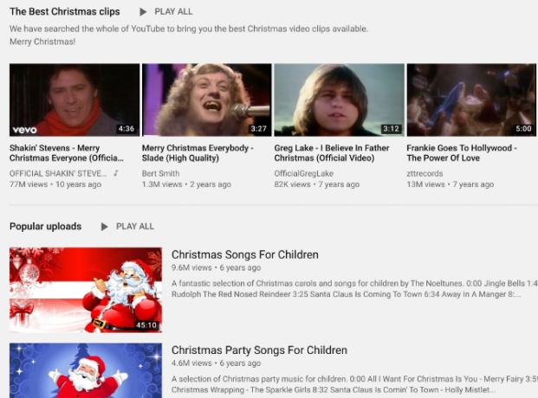Click PLAY ALL for Popular uploads
This screenshot has height=398, width=538.
click(135, 226)
